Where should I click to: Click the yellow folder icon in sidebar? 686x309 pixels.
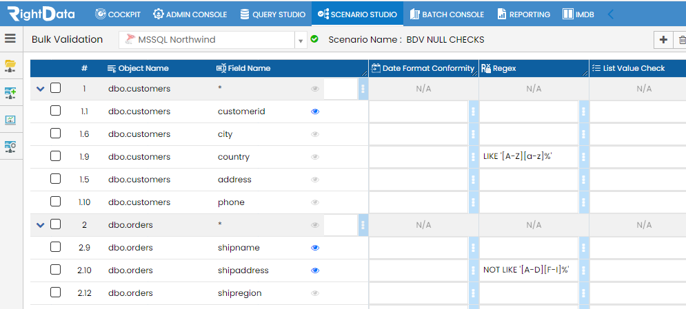click(x=10, y=66)
